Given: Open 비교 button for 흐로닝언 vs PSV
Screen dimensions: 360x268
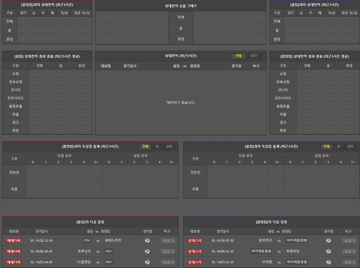Looking at the screenshot, I should 168,251.
